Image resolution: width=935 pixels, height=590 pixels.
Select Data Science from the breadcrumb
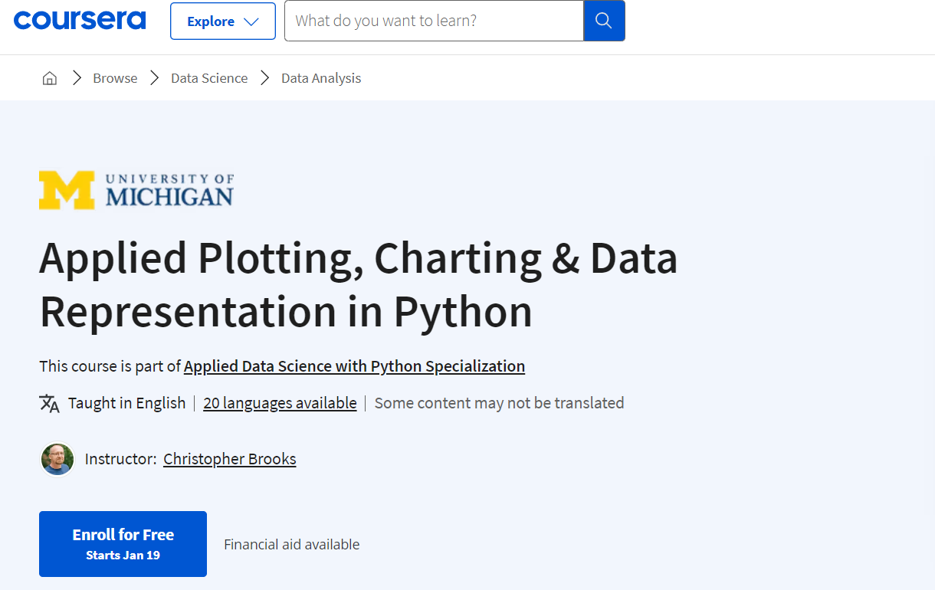click(x=208, y=77)
